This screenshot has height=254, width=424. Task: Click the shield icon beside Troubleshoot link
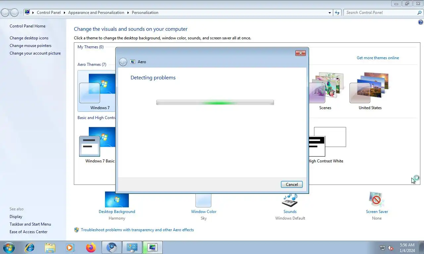77,230
